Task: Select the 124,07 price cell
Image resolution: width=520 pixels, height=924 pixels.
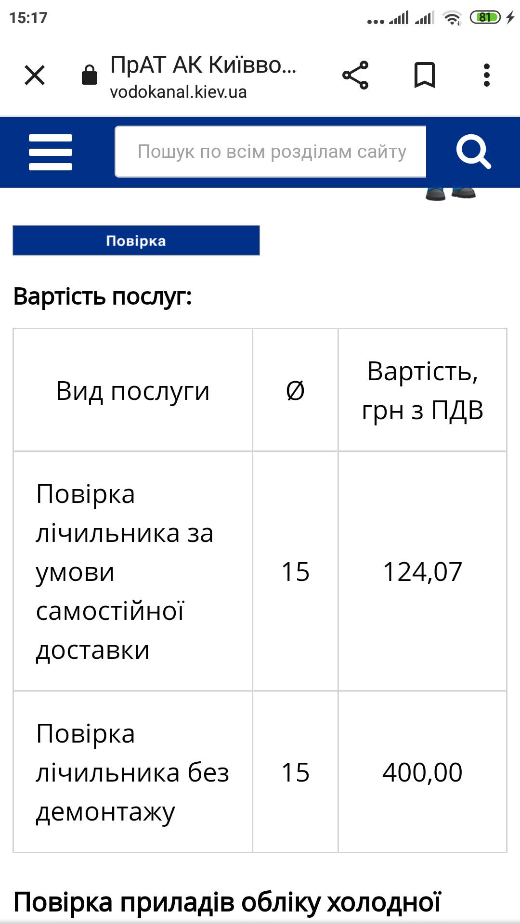Action: point(422,572)
